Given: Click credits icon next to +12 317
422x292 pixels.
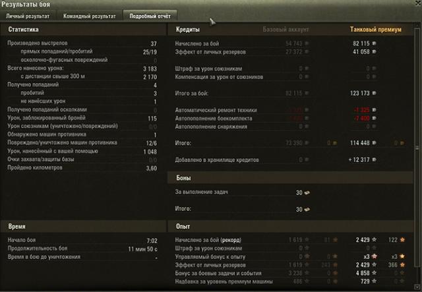Looking at the screenshot, I should tap(374, 160).
